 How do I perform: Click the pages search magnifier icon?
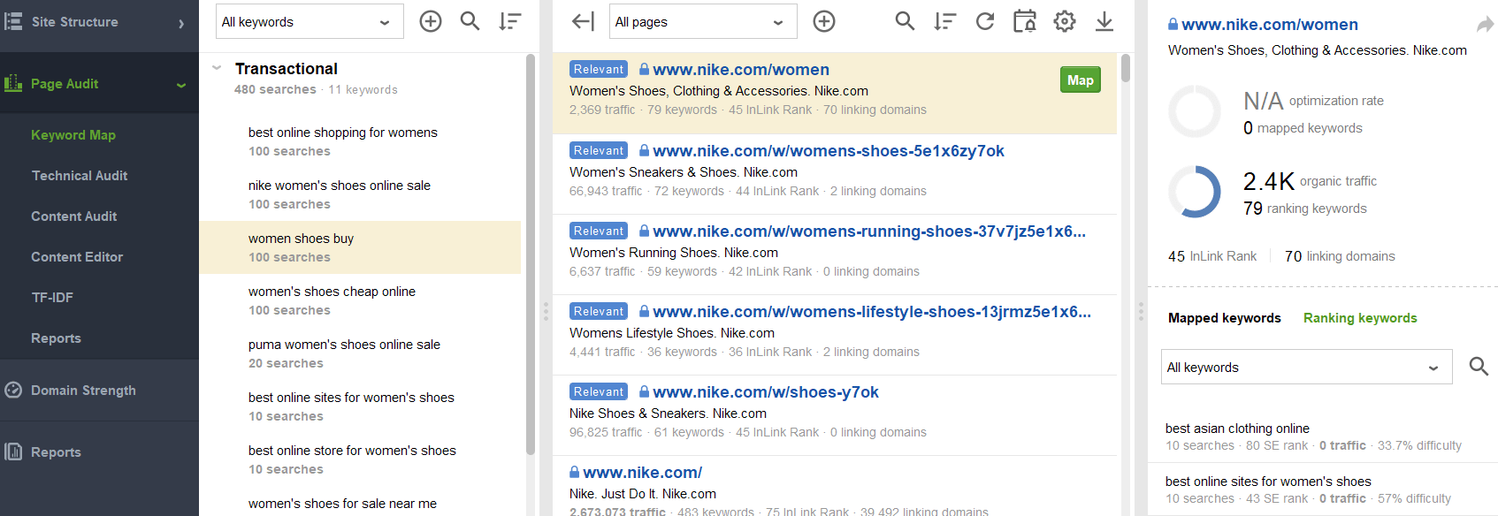905,21
